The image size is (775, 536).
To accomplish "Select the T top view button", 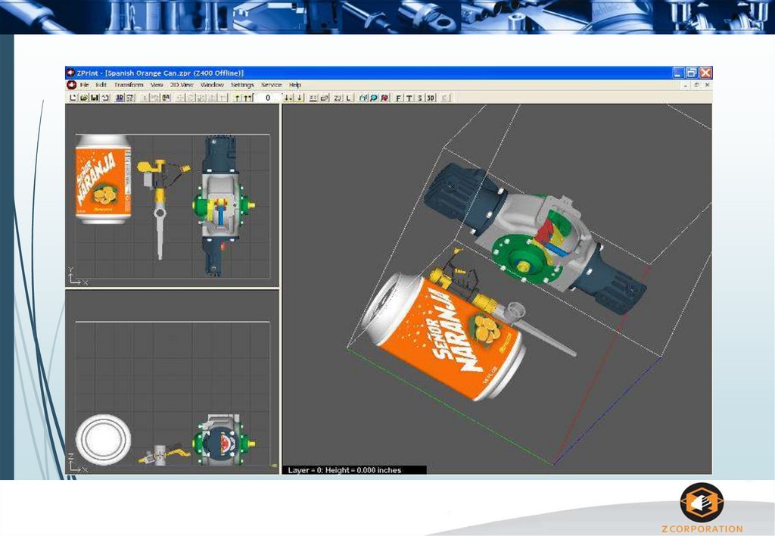I will coord(409,98).
